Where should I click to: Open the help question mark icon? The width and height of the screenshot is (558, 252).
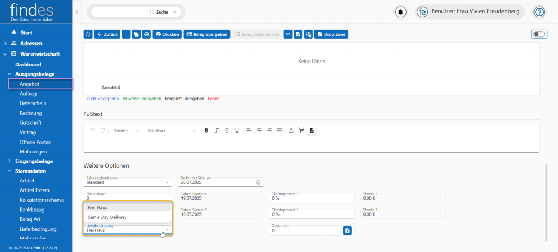(539, 12)
